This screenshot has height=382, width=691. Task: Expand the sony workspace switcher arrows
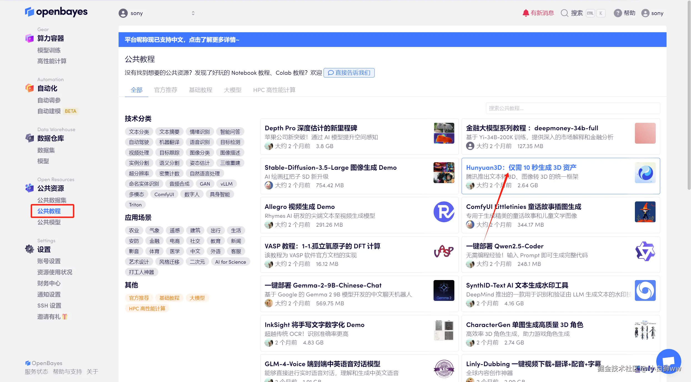point(193,13)
